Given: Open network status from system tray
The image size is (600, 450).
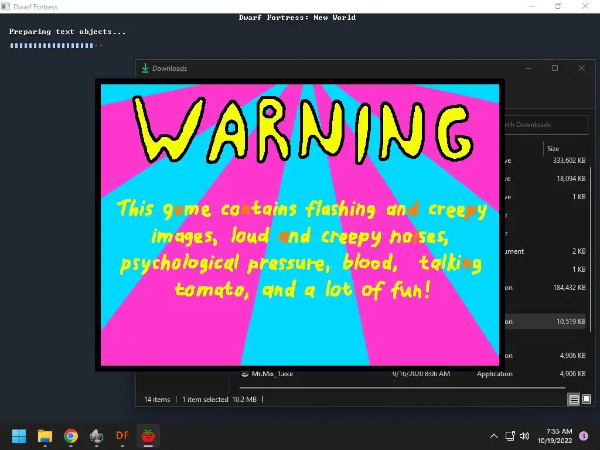Looking at the screenshot, I should [x=510, y=436].
